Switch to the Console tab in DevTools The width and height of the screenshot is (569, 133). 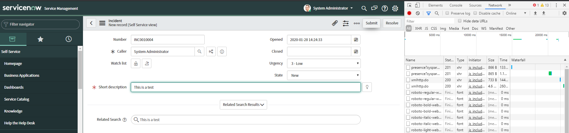tap(456, 5)
